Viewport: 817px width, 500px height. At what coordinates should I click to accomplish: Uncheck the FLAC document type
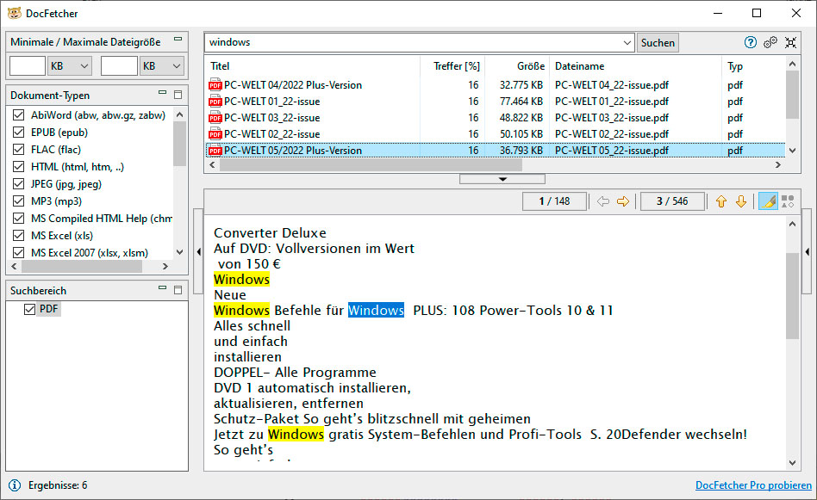point(19,150)
